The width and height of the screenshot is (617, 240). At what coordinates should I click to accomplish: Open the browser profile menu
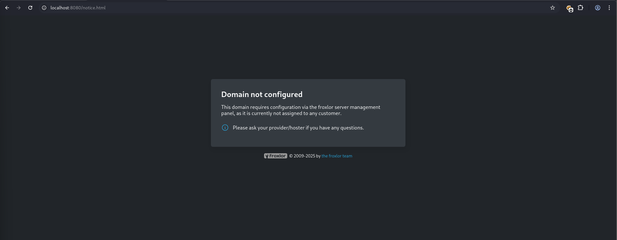pos(598,8)
